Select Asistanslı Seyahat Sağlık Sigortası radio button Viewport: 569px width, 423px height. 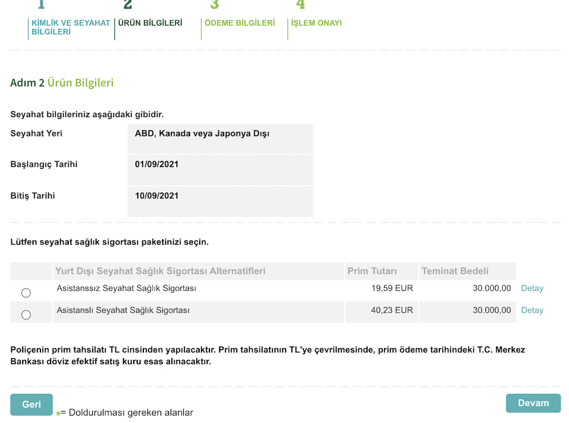click(x=26, y=314)
